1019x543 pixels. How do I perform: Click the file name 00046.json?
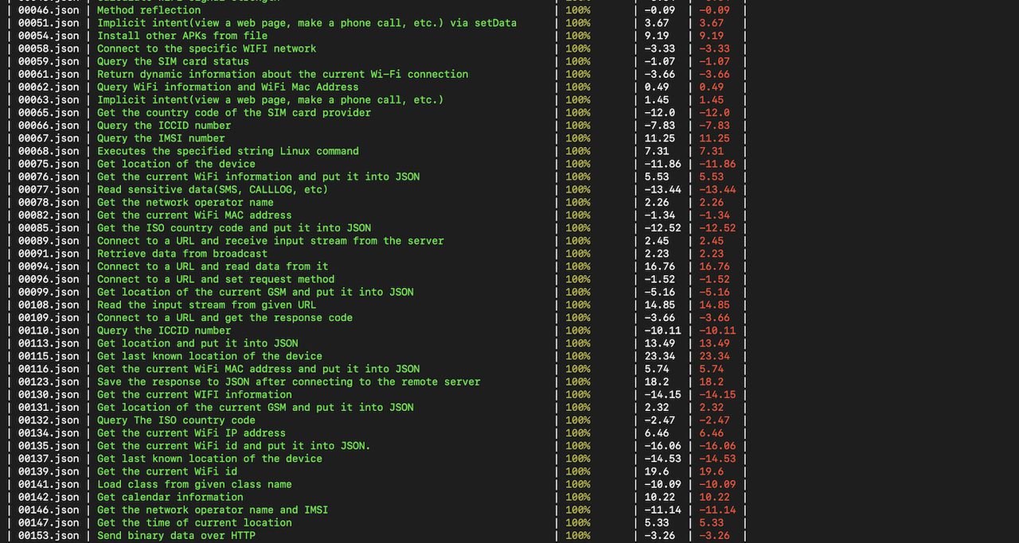point(49,10)
